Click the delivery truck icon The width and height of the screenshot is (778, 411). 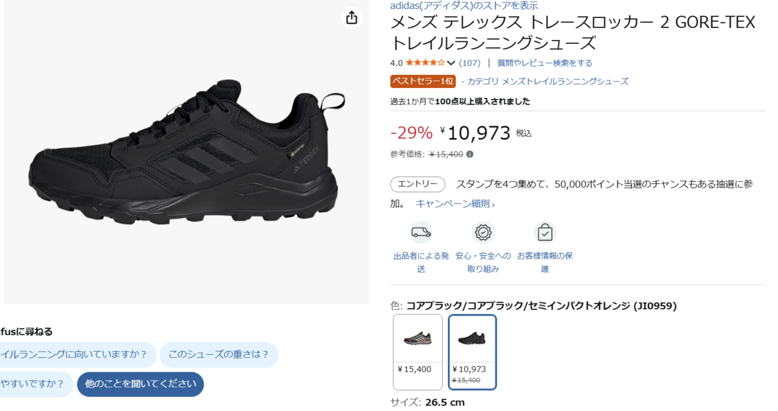(421, 232)
